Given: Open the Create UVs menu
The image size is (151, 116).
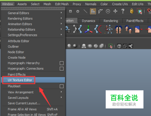Looking at the screenshot, I should (x=120, y=4).
